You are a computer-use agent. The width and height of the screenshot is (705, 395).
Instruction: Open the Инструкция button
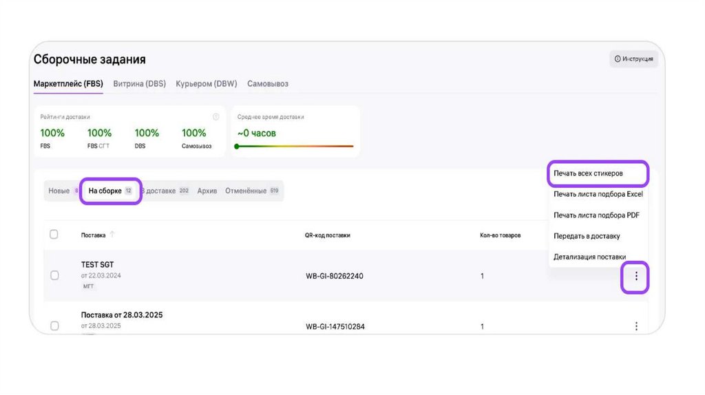pos(633,59)
